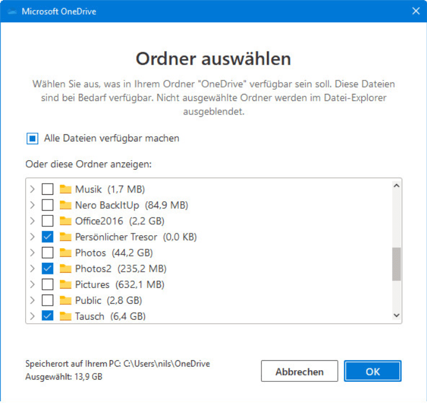This screenshot has height=403, width=427.
Task: Click the 'Speicherort auf Ihrem PC' path text
Action: pos(118,364)
